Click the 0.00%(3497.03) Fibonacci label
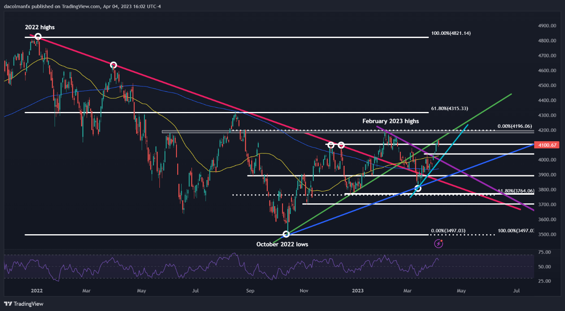The image size is (565, 311). [x=448, y=230]
